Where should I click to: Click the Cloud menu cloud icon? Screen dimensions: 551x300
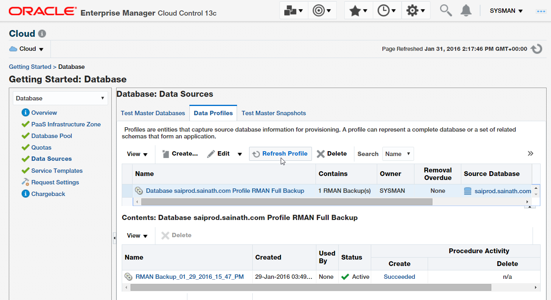(13, 49)
